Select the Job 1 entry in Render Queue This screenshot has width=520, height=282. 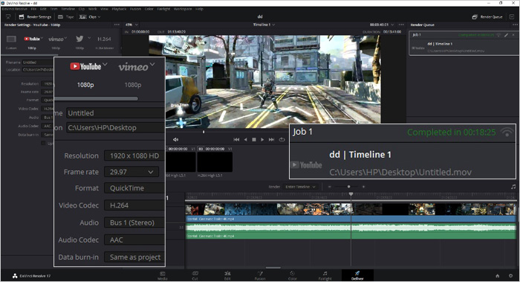464,43
